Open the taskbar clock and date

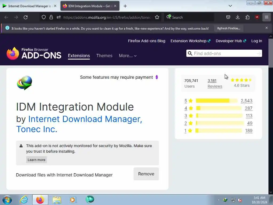tap(259, 200)
